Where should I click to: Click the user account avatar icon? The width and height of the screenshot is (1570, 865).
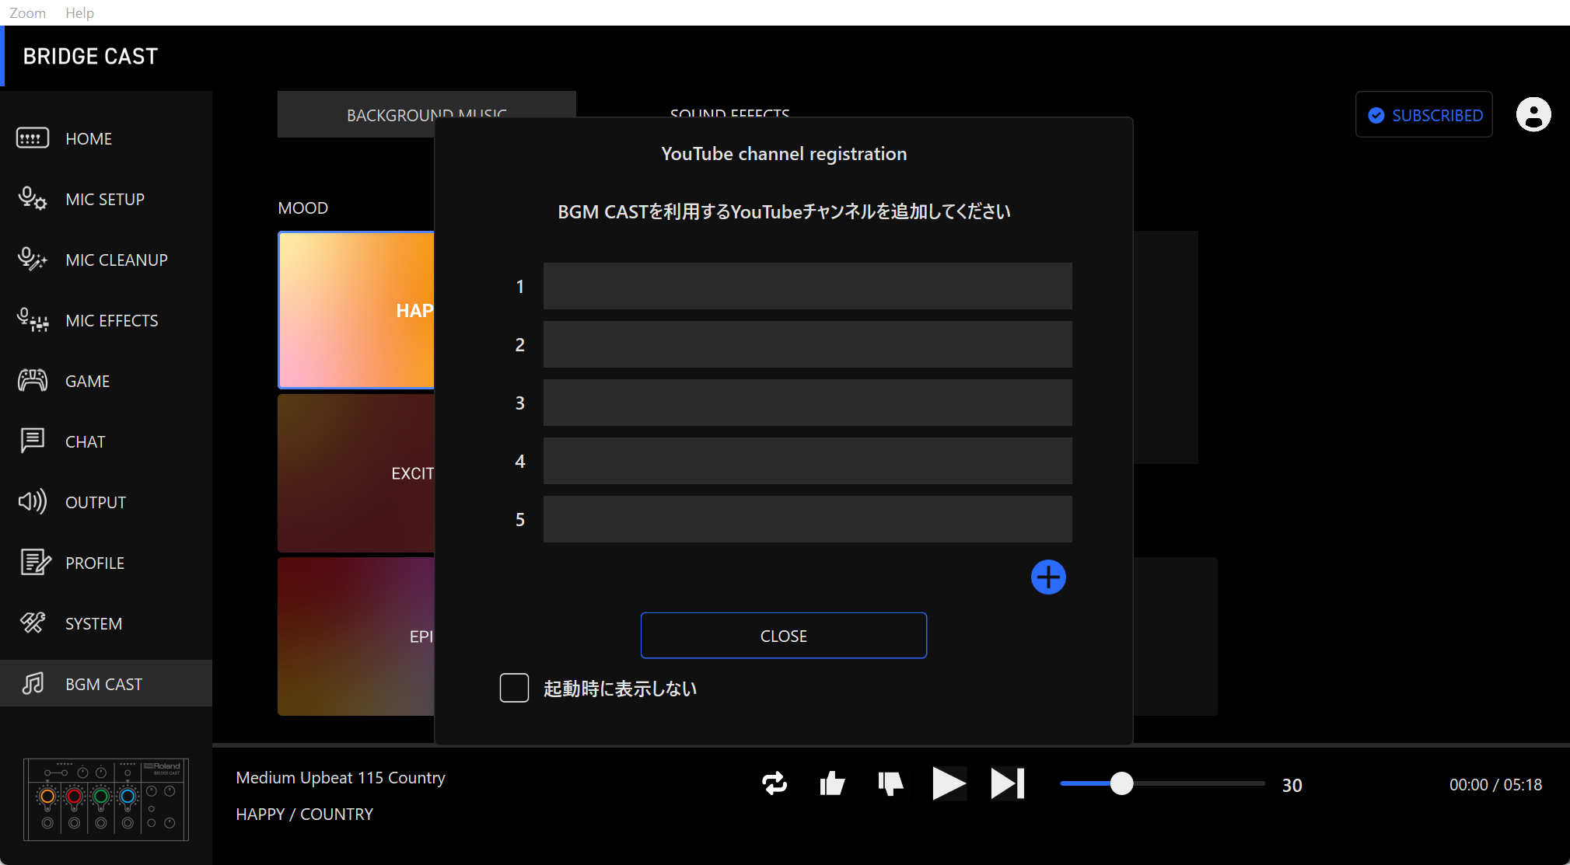click(1533, 115)
